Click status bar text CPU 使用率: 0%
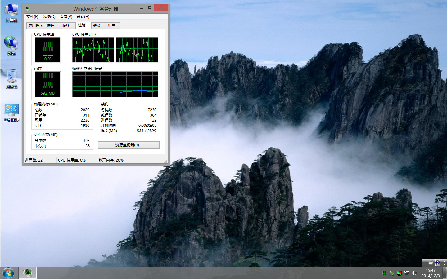Screen dimensions: 447x279 point(72,160)
